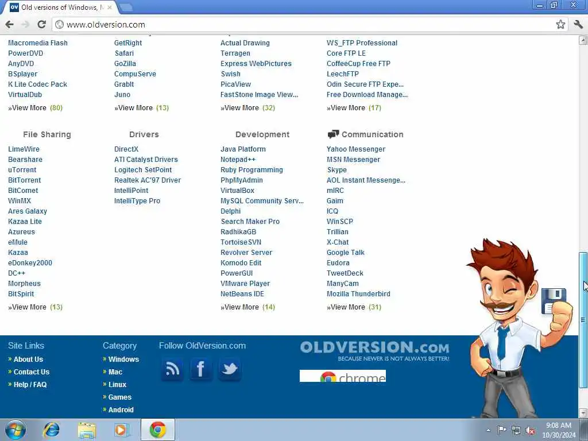Open FastStone Image Viewer link

(259, 95)
